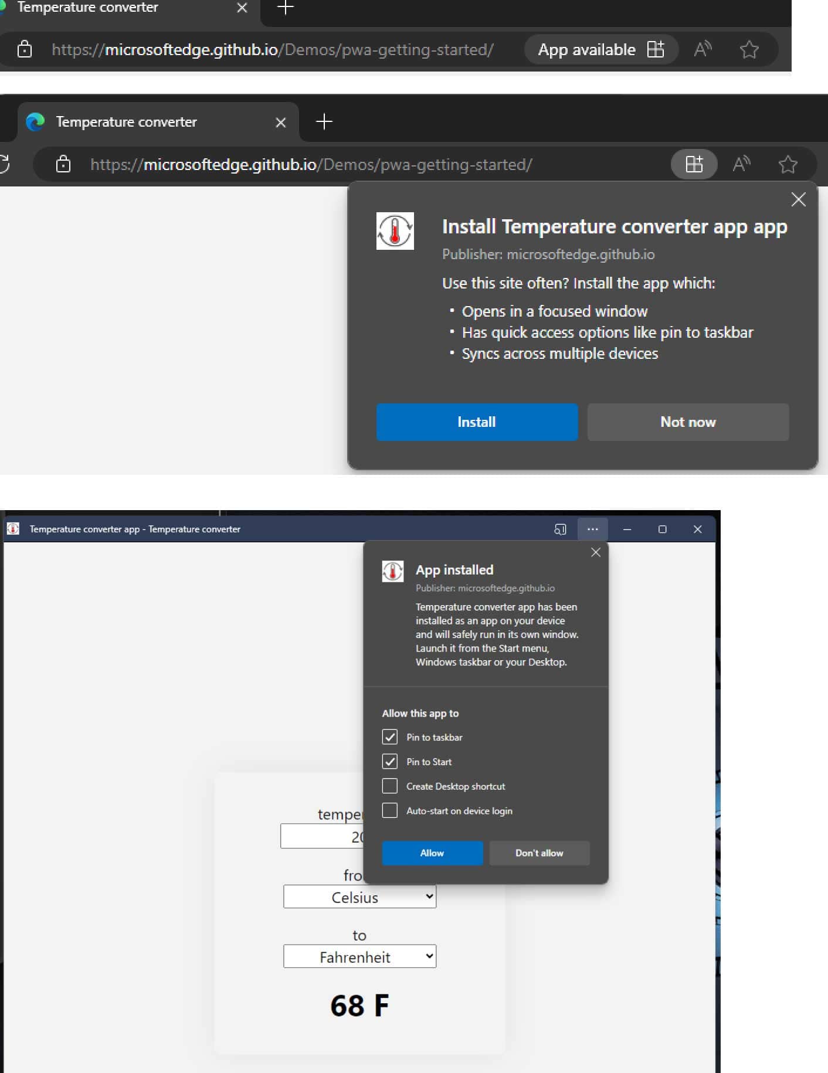Viewport: 828px width, 1073px height.
Task: Open a new tab in the top browser strip
Action: point(285,8)
